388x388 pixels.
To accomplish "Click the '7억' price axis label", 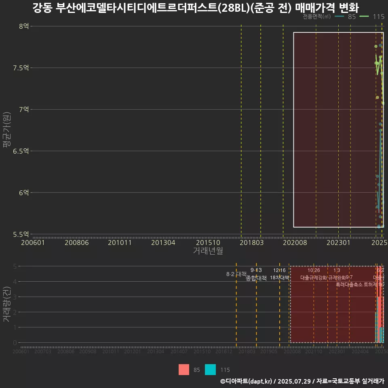I will click(24, 110).
